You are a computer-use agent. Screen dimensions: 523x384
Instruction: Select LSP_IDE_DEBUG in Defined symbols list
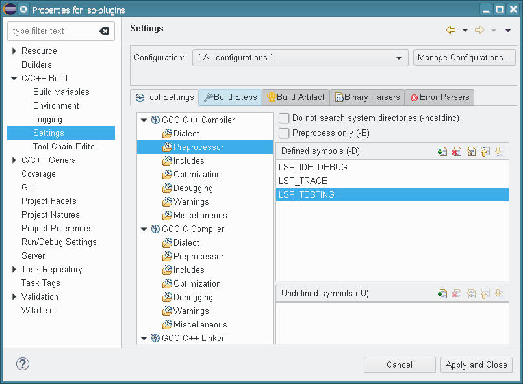(x=313, y=167)
